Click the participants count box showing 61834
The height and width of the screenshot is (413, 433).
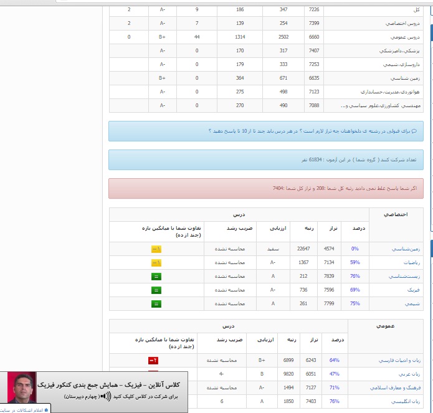[266, 160]
